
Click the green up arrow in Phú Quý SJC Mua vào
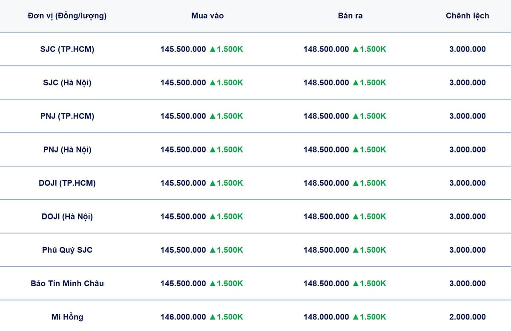click(212, 250)
